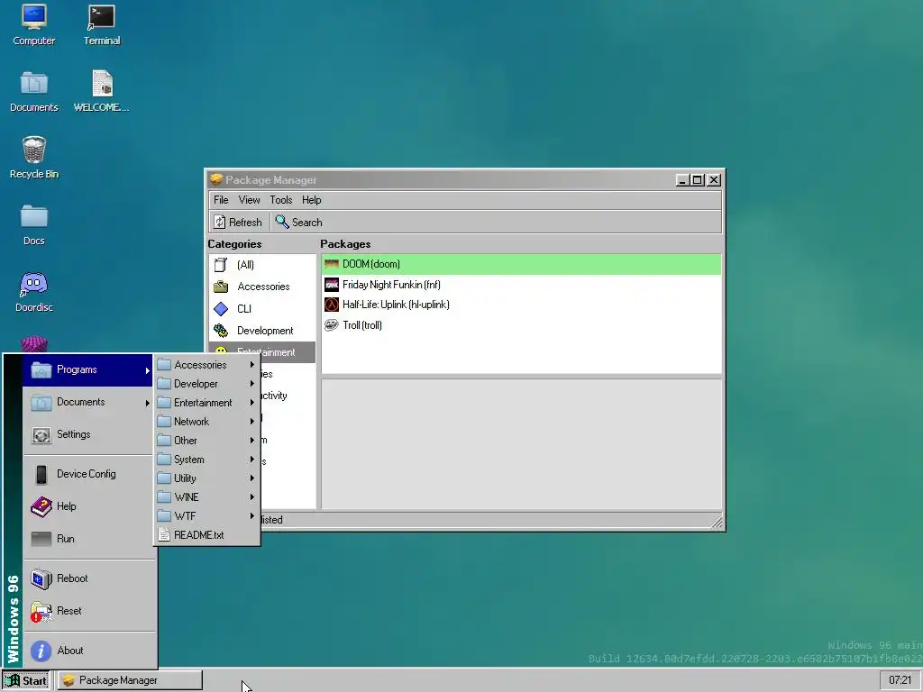
Task: Click Package Manager taskbar button
Action: 130,681
